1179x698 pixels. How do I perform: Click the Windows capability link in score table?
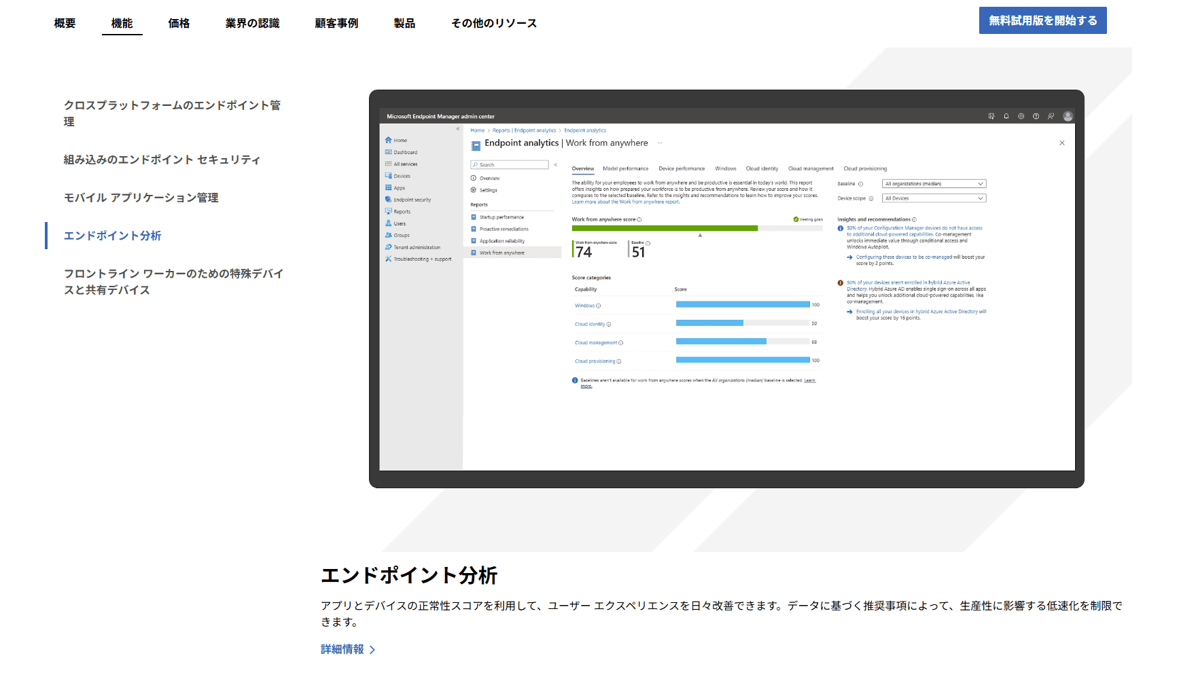click(584, 306)
